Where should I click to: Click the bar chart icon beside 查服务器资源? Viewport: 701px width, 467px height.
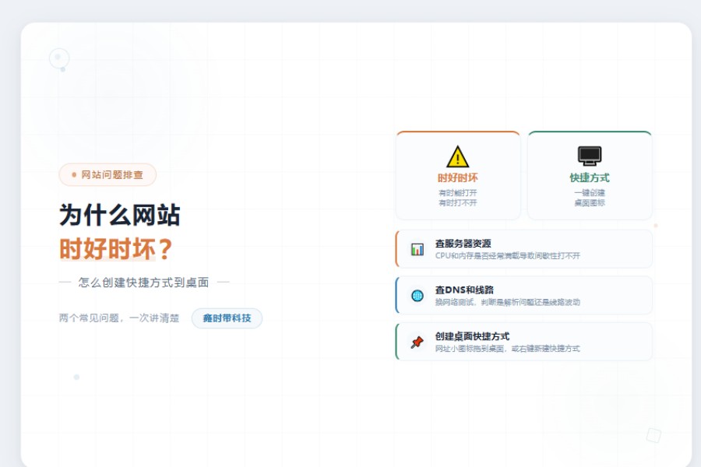(x=417, y=249)
